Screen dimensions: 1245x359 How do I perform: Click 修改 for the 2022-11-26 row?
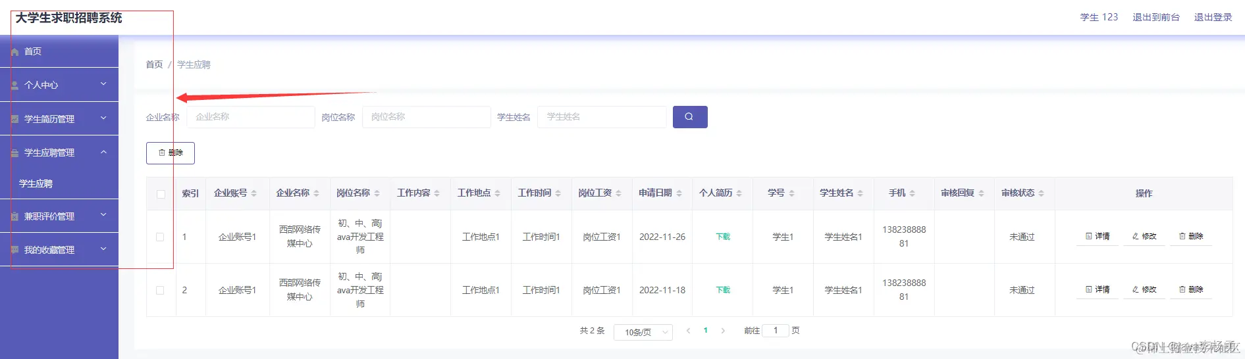click(1144, 237)
